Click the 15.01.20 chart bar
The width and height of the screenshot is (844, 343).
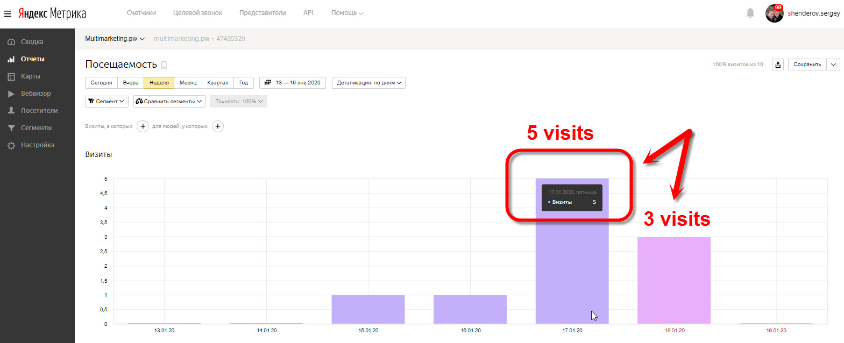click(368, 309)
